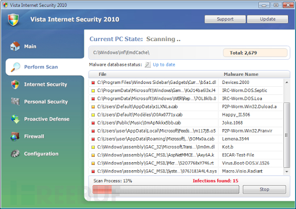Click the large shield logo in header

tap(13, 20)
